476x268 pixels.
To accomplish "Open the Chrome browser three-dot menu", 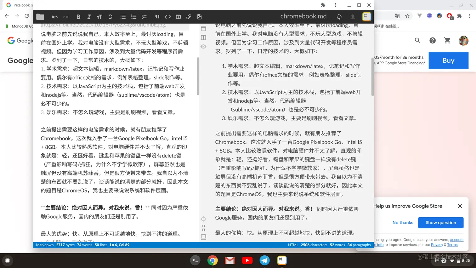I will click(x=470, y=16).
